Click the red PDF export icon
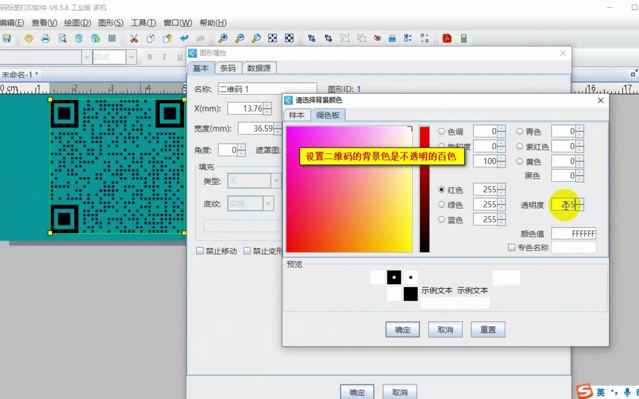The width and height of the screenshot is (639, 399). [447, 38]
